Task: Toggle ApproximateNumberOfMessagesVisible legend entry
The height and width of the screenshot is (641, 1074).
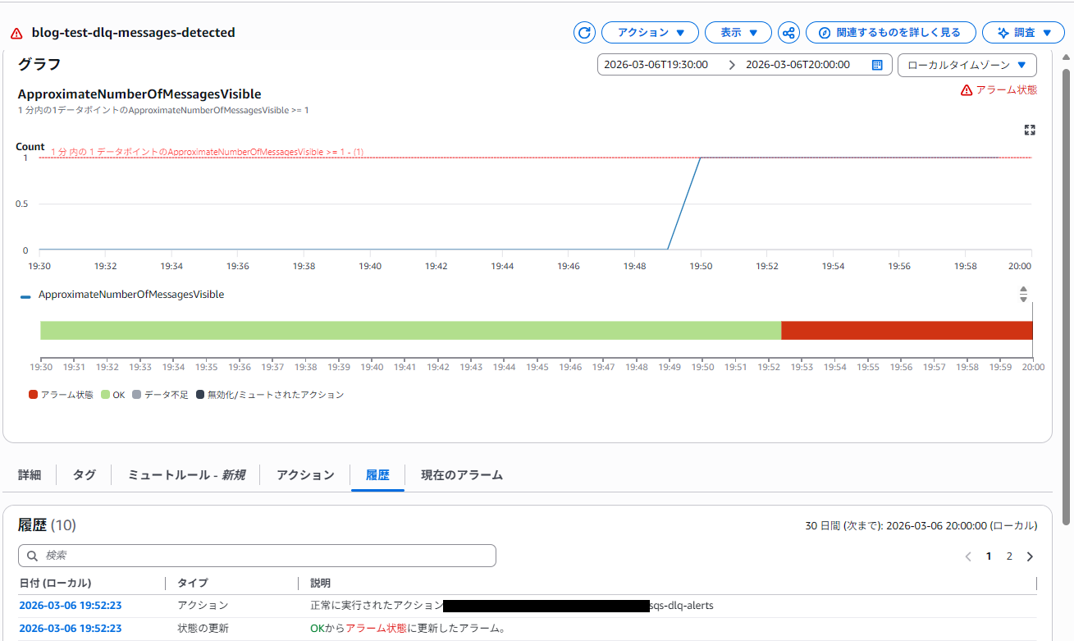Action: point(130,295)
